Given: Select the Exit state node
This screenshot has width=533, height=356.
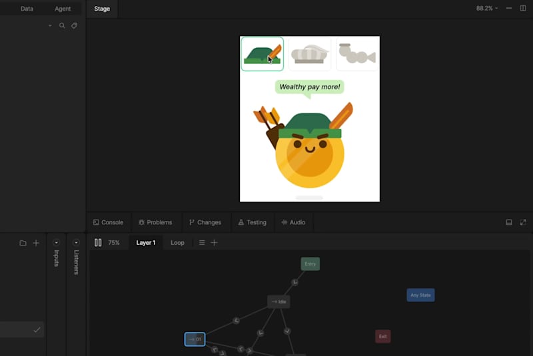Looking at the screenshot, I should (x=382, y=337).
